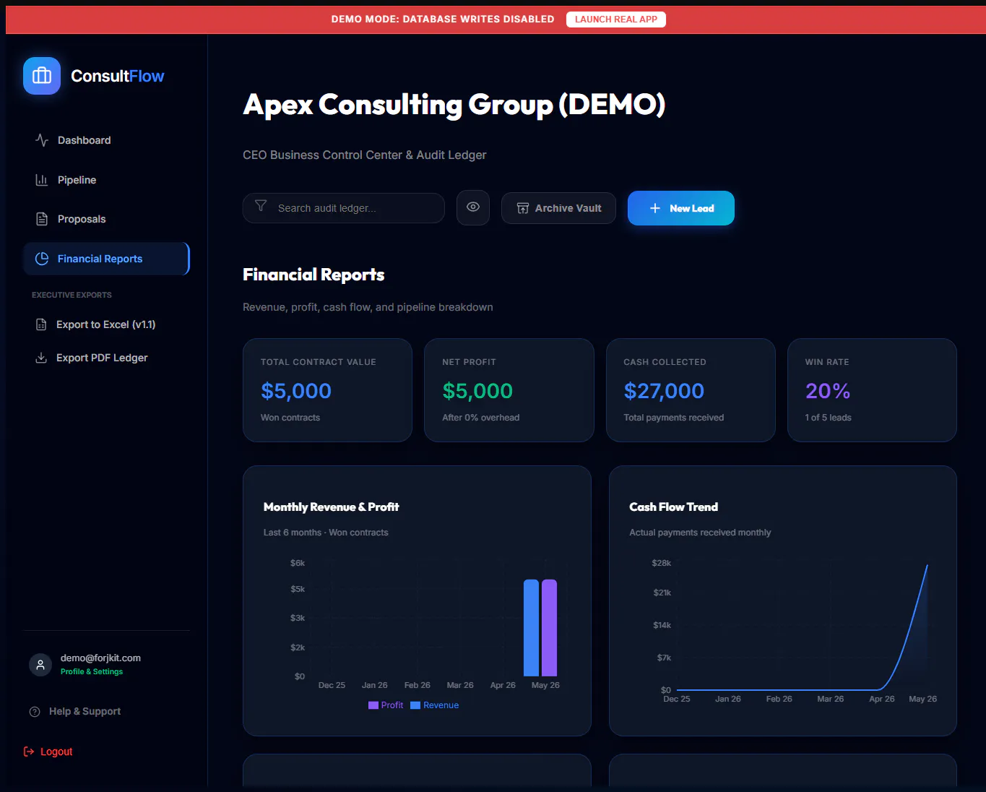Click the filter funnel icon in search box
986x792 pixels.
pos(261,207)
